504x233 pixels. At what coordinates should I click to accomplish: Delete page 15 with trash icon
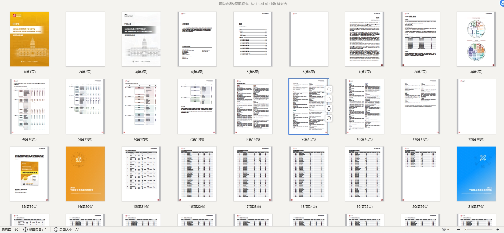[x=329, y=108]
